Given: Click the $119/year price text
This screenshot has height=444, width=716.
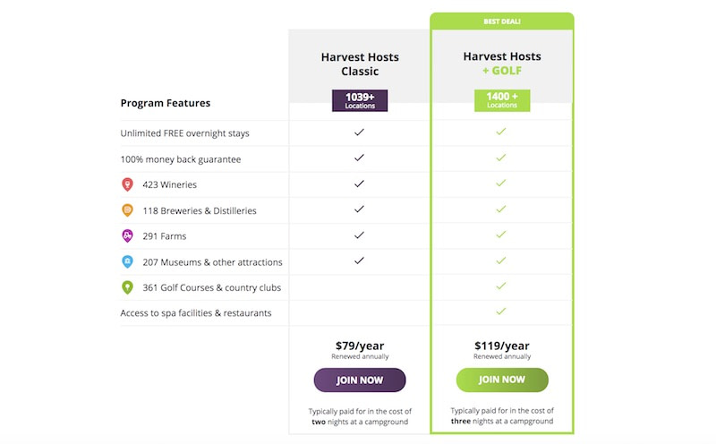Looking at the screenshot, I should pos(502,346).
